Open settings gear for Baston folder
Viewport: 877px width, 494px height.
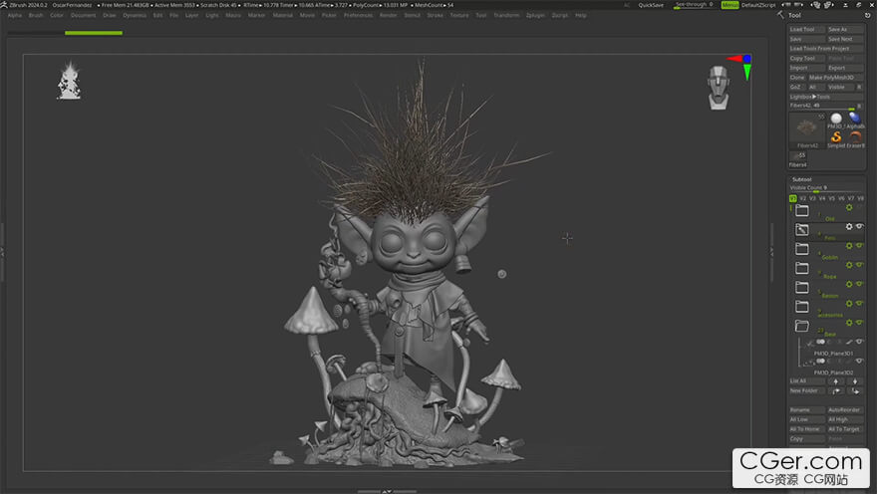click(849, 284)
